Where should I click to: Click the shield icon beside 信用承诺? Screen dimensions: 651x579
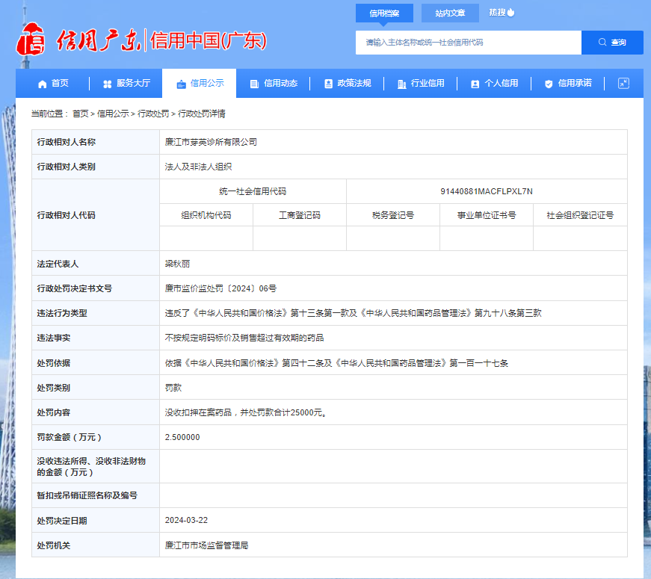point(549,84)
